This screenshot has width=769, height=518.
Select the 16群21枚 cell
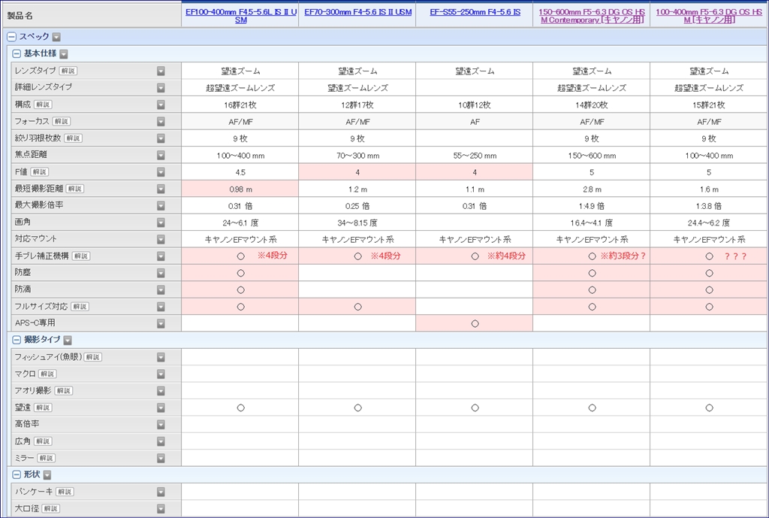[240, 105]
